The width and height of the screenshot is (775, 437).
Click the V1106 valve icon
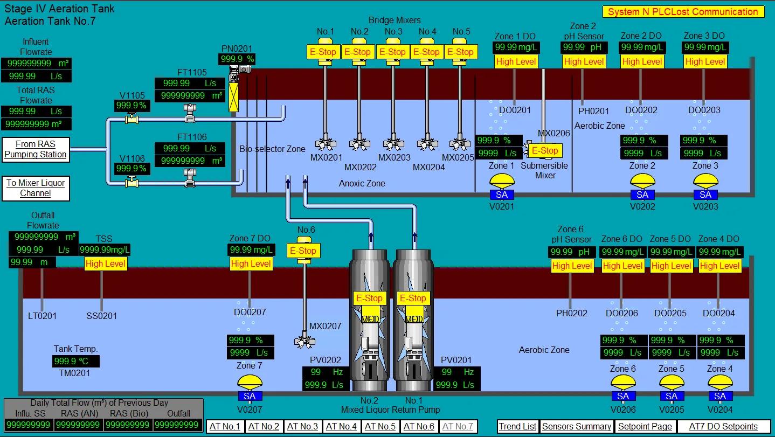coord(131,183)
